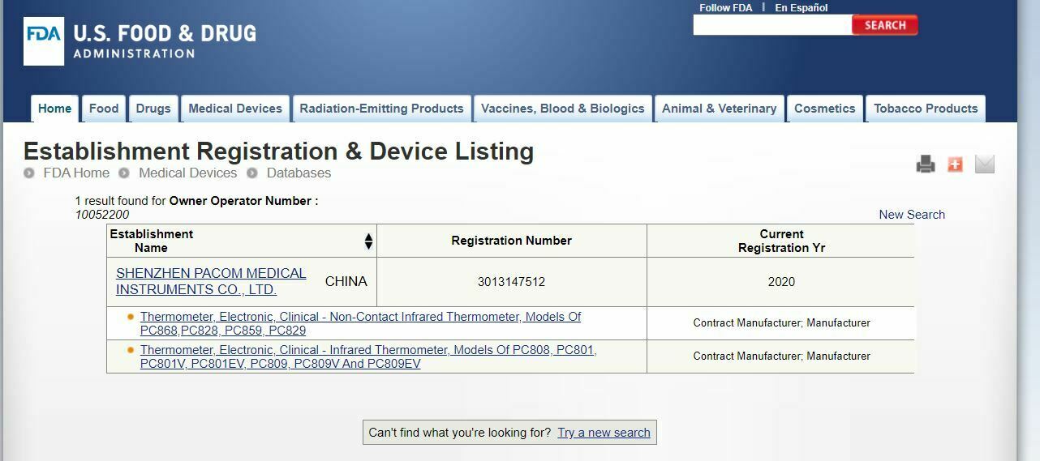Open the Home tab

point(54,109)
